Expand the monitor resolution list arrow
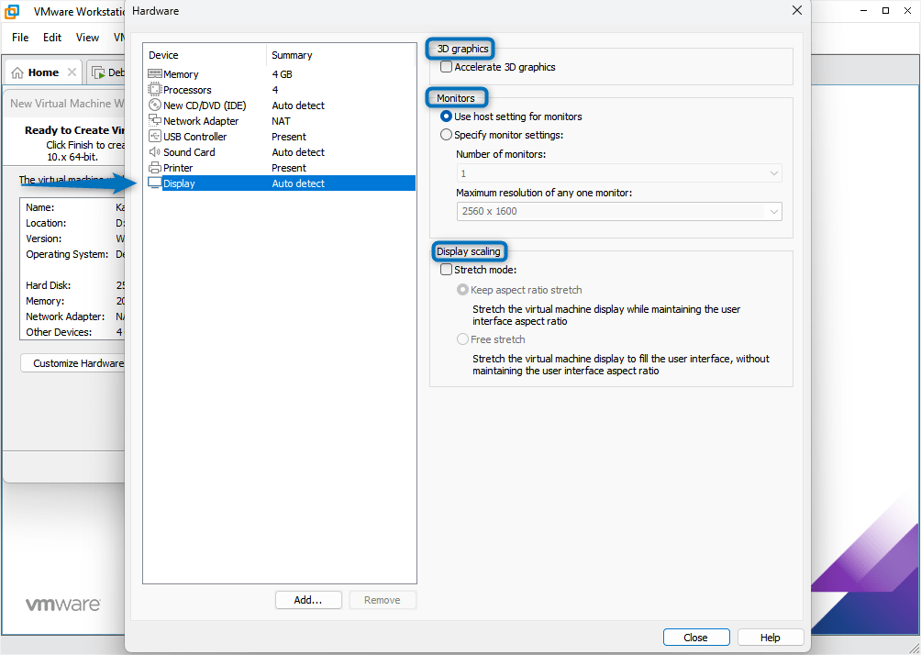 pos(776,211)
